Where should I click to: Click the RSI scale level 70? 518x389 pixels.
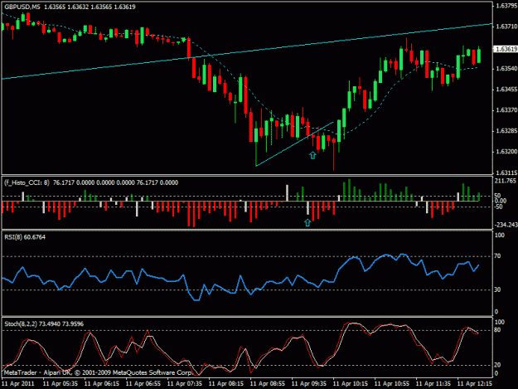tap(497, 256)
